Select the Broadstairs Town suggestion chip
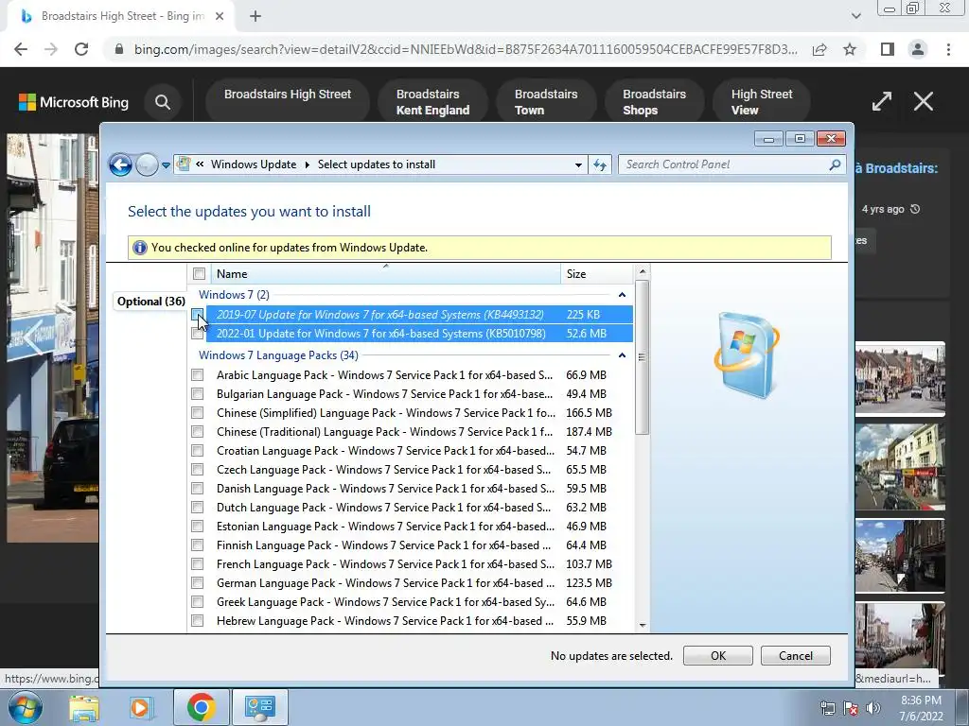The height and width of the screenshot is (726, 969). [x=546, y=102]
